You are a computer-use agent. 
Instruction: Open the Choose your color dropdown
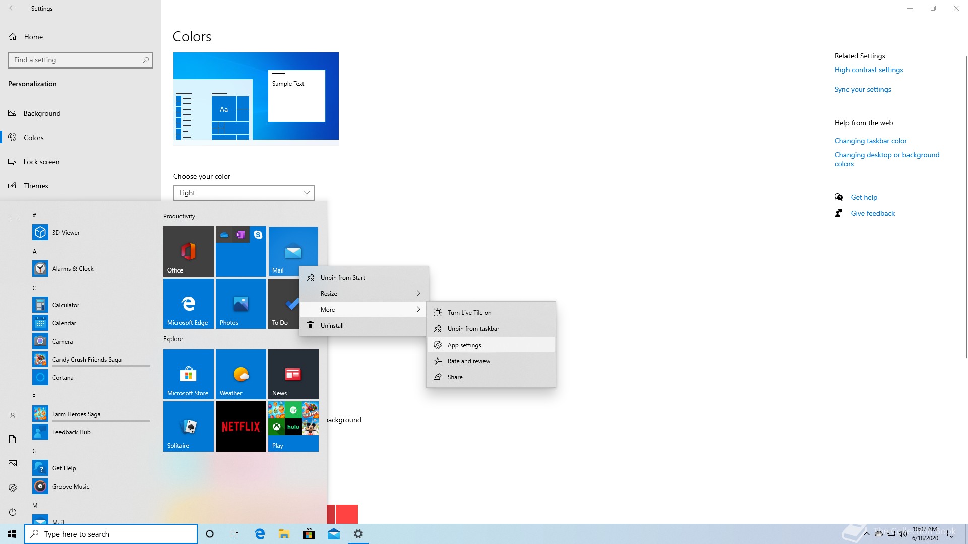[x=244, y=193]
